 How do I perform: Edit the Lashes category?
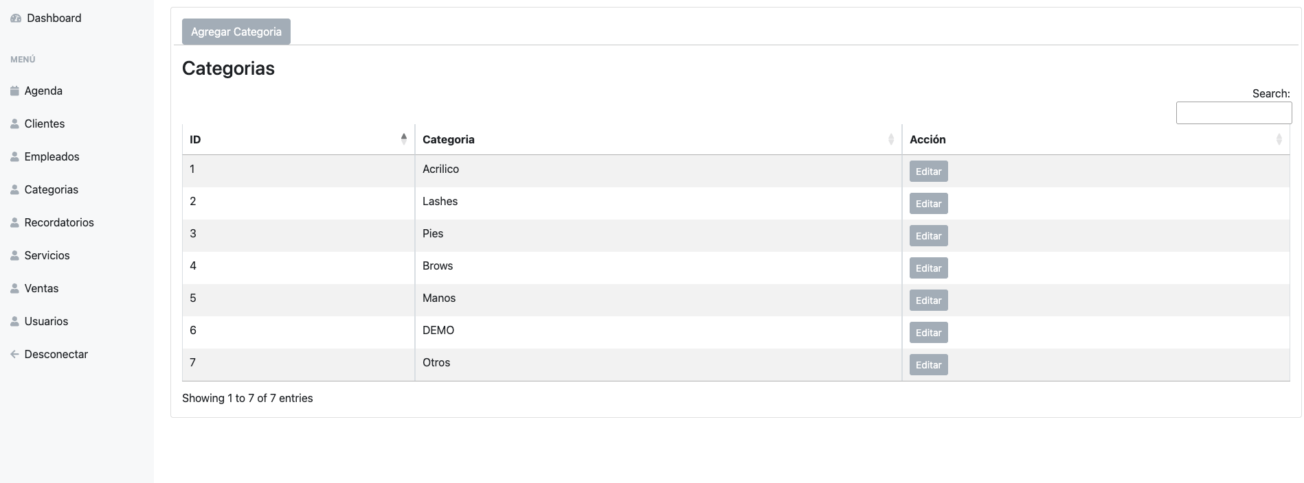click(928, 204)
